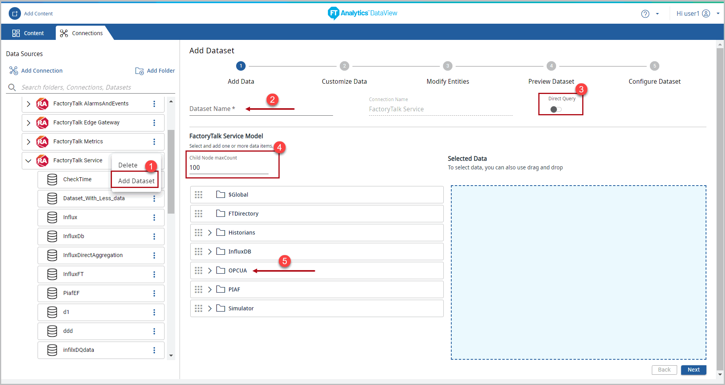Click the Dataset Name input field
Screen dimensions: 725x385
coord(261,109)
